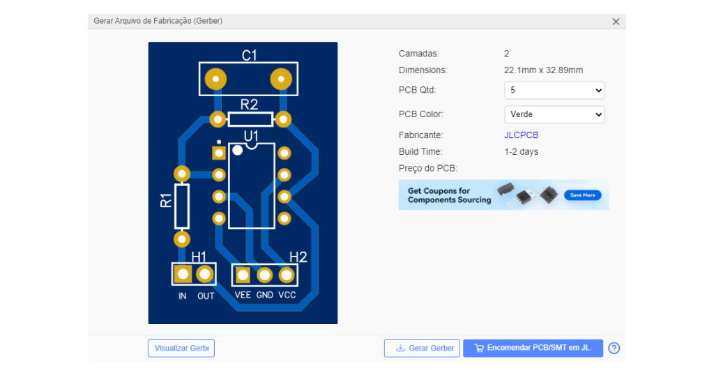The width and height of the screenshot is (714, 375).
Task: Click the help question mark icon
Action: [x=614, y=348]
